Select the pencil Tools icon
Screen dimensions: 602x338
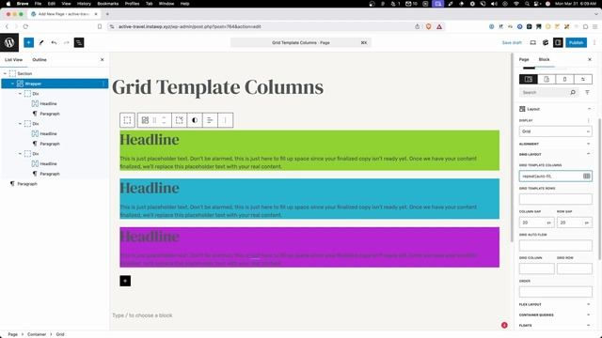pyautogui.click(x=41, y=42)
